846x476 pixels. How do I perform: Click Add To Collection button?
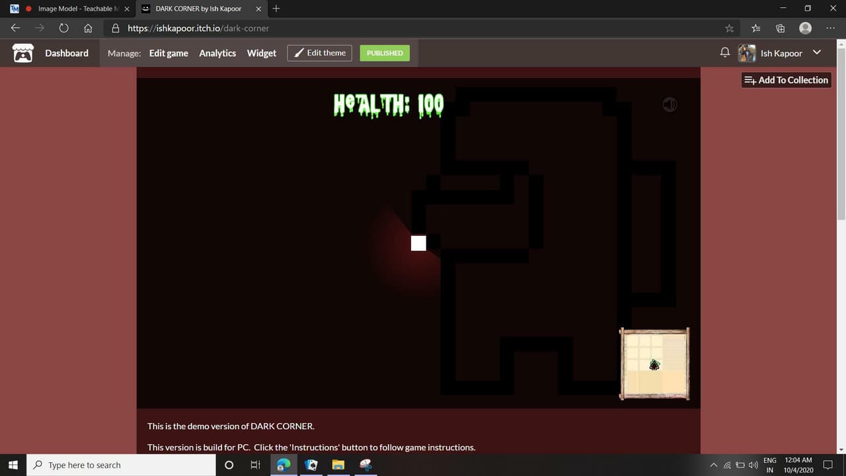pos(786,80)
